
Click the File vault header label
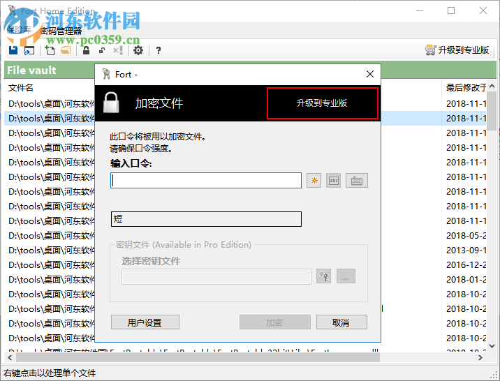[31, 70]
